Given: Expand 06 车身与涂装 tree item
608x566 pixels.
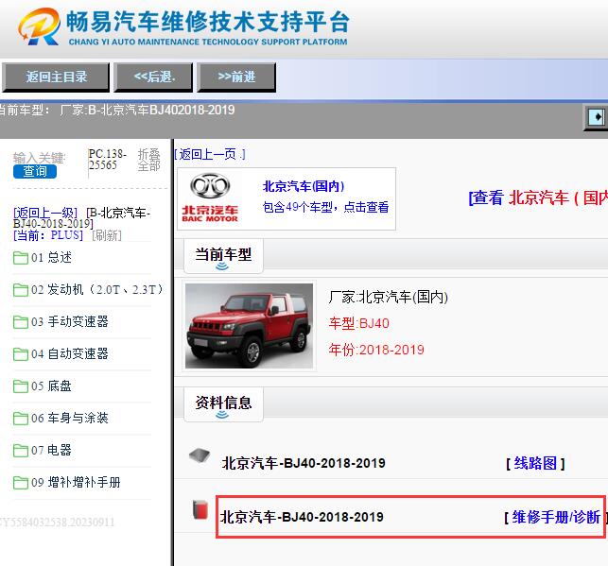Looking at the screenshot, I should 70,419.
